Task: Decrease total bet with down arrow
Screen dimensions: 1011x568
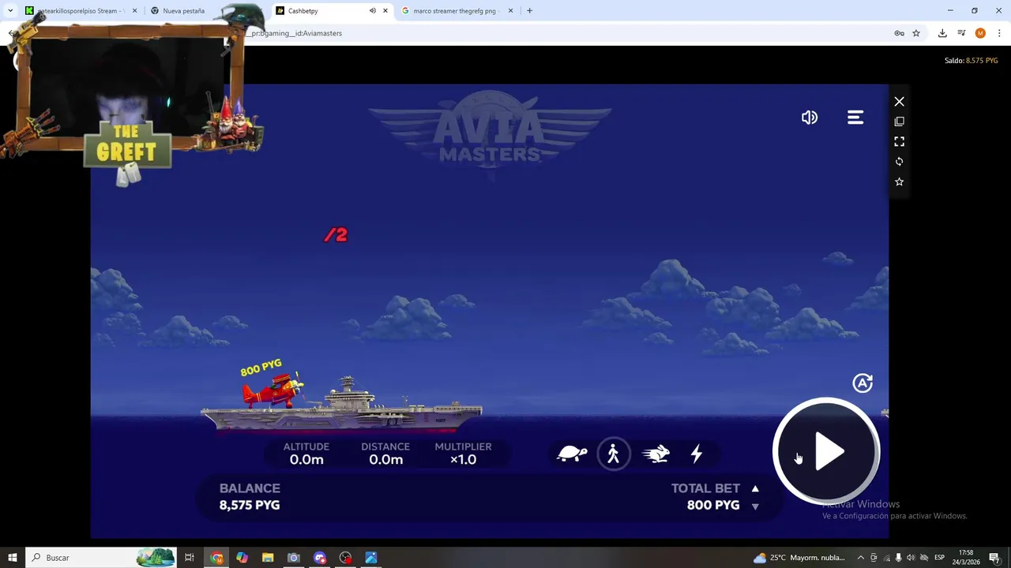Action: pos(755,506)
